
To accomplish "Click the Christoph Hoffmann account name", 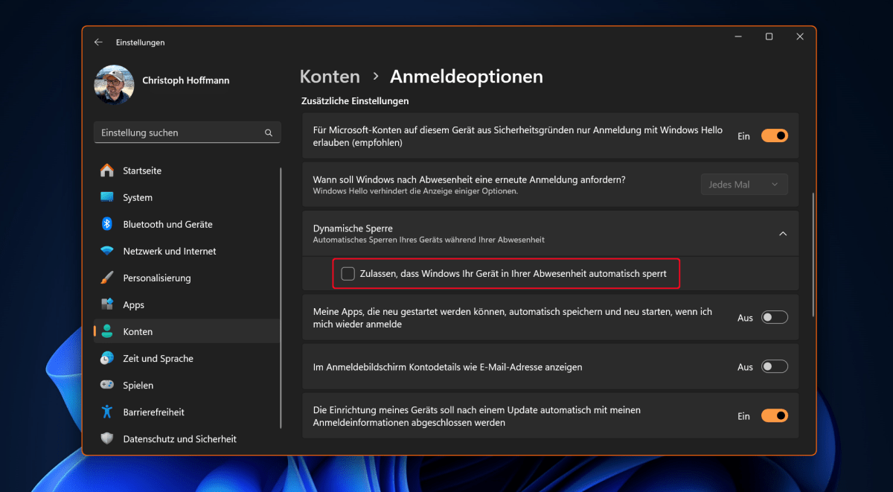I will 187,80.
